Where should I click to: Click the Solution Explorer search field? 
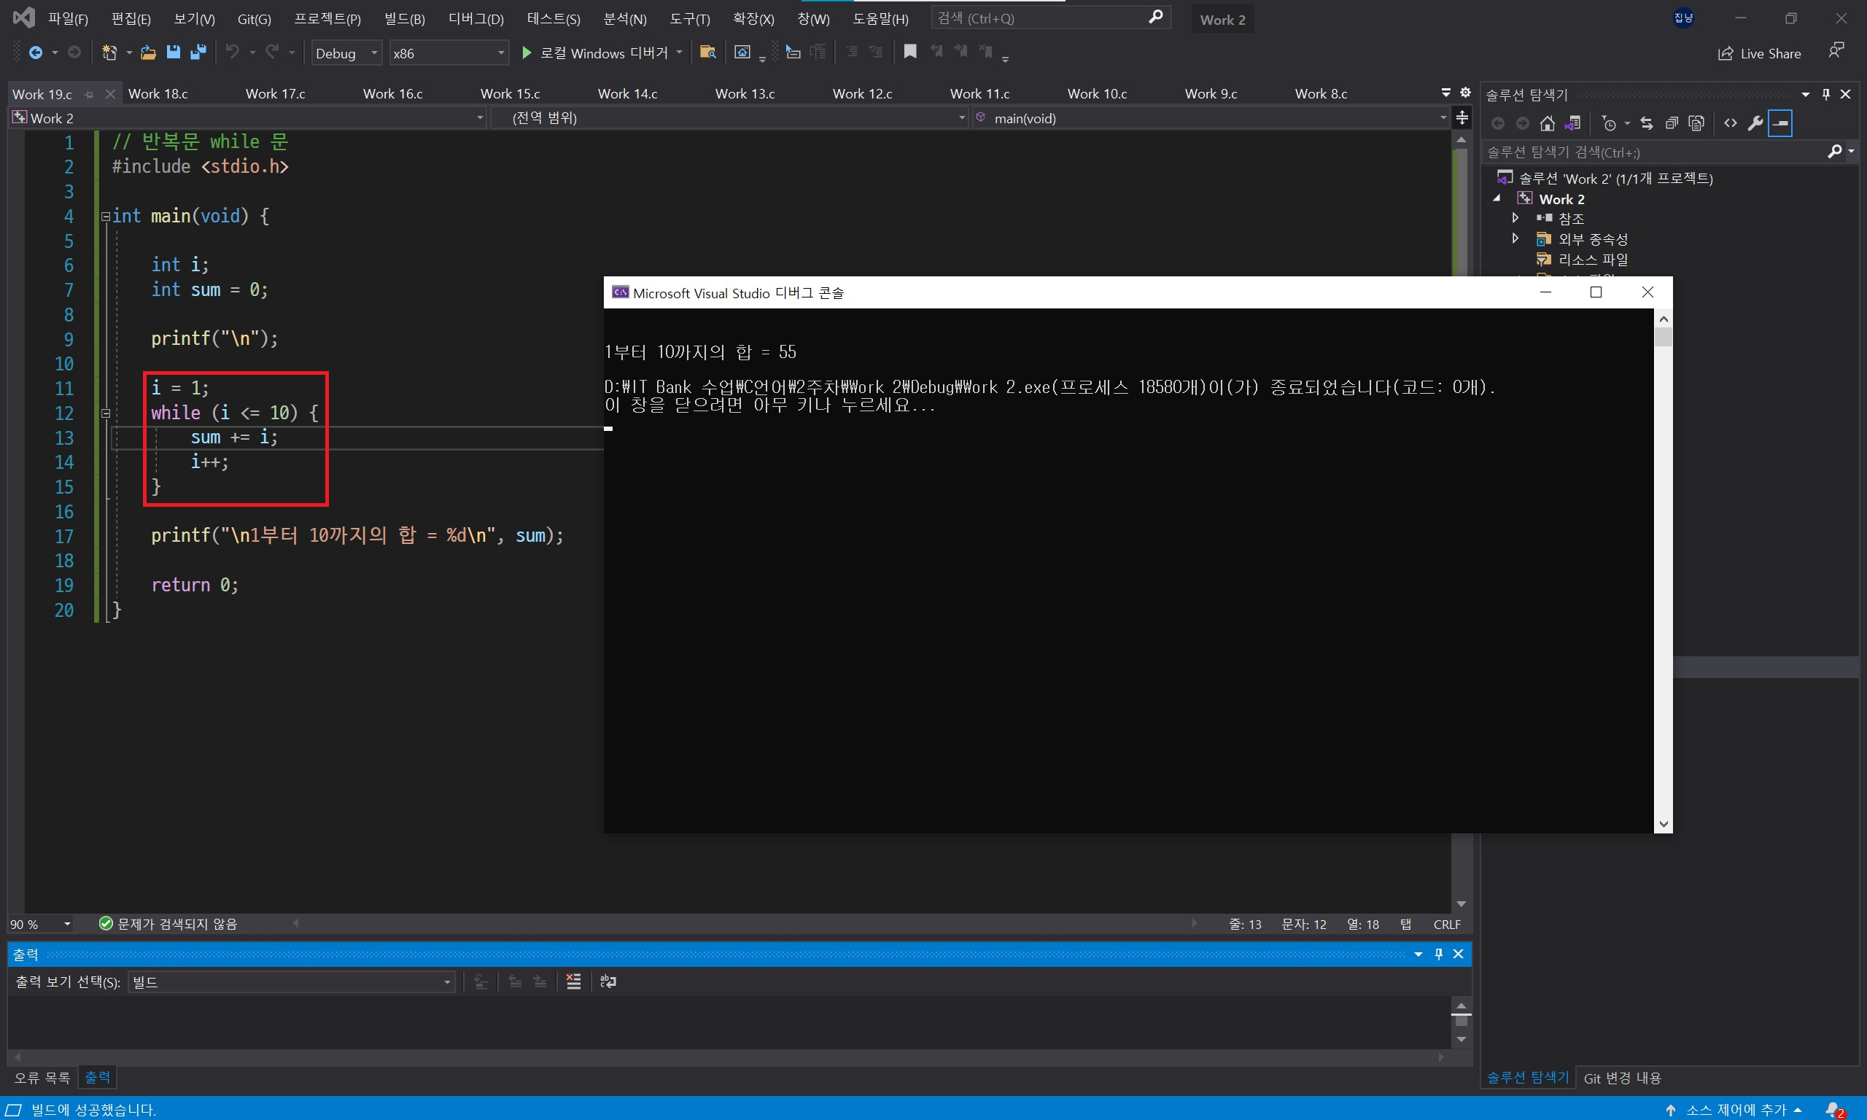point(1653,152)
